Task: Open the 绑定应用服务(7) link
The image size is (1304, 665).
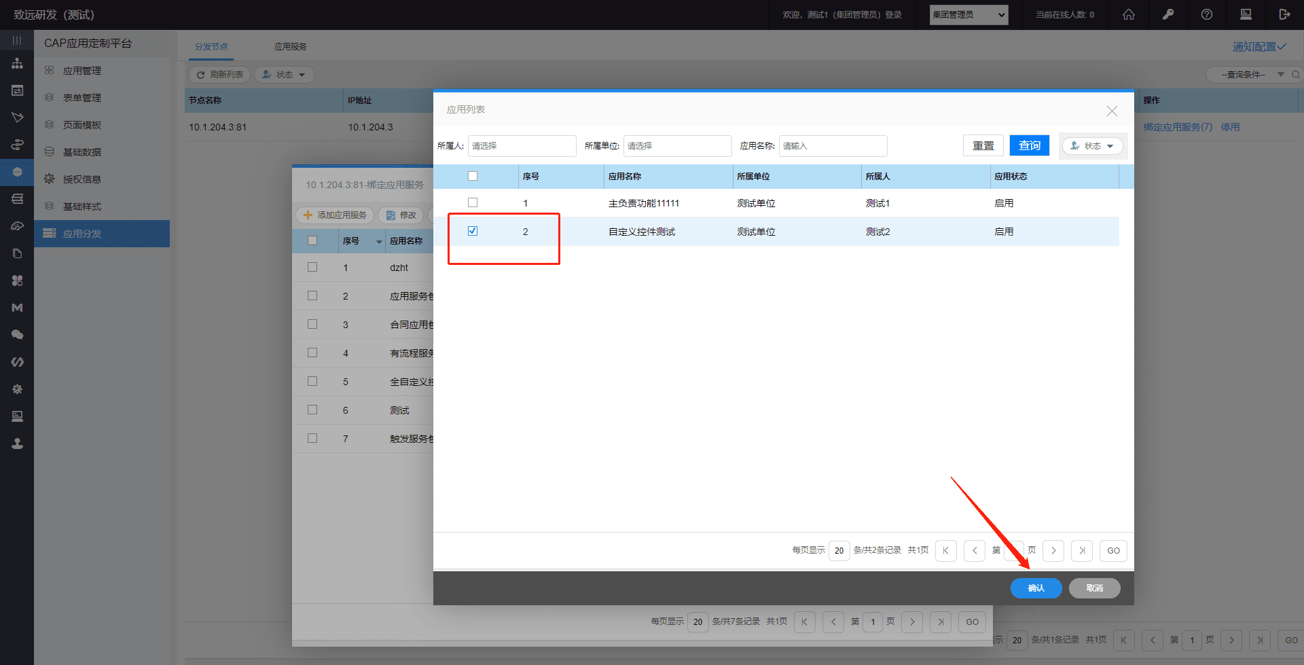Action: [x=1178, y=127]
